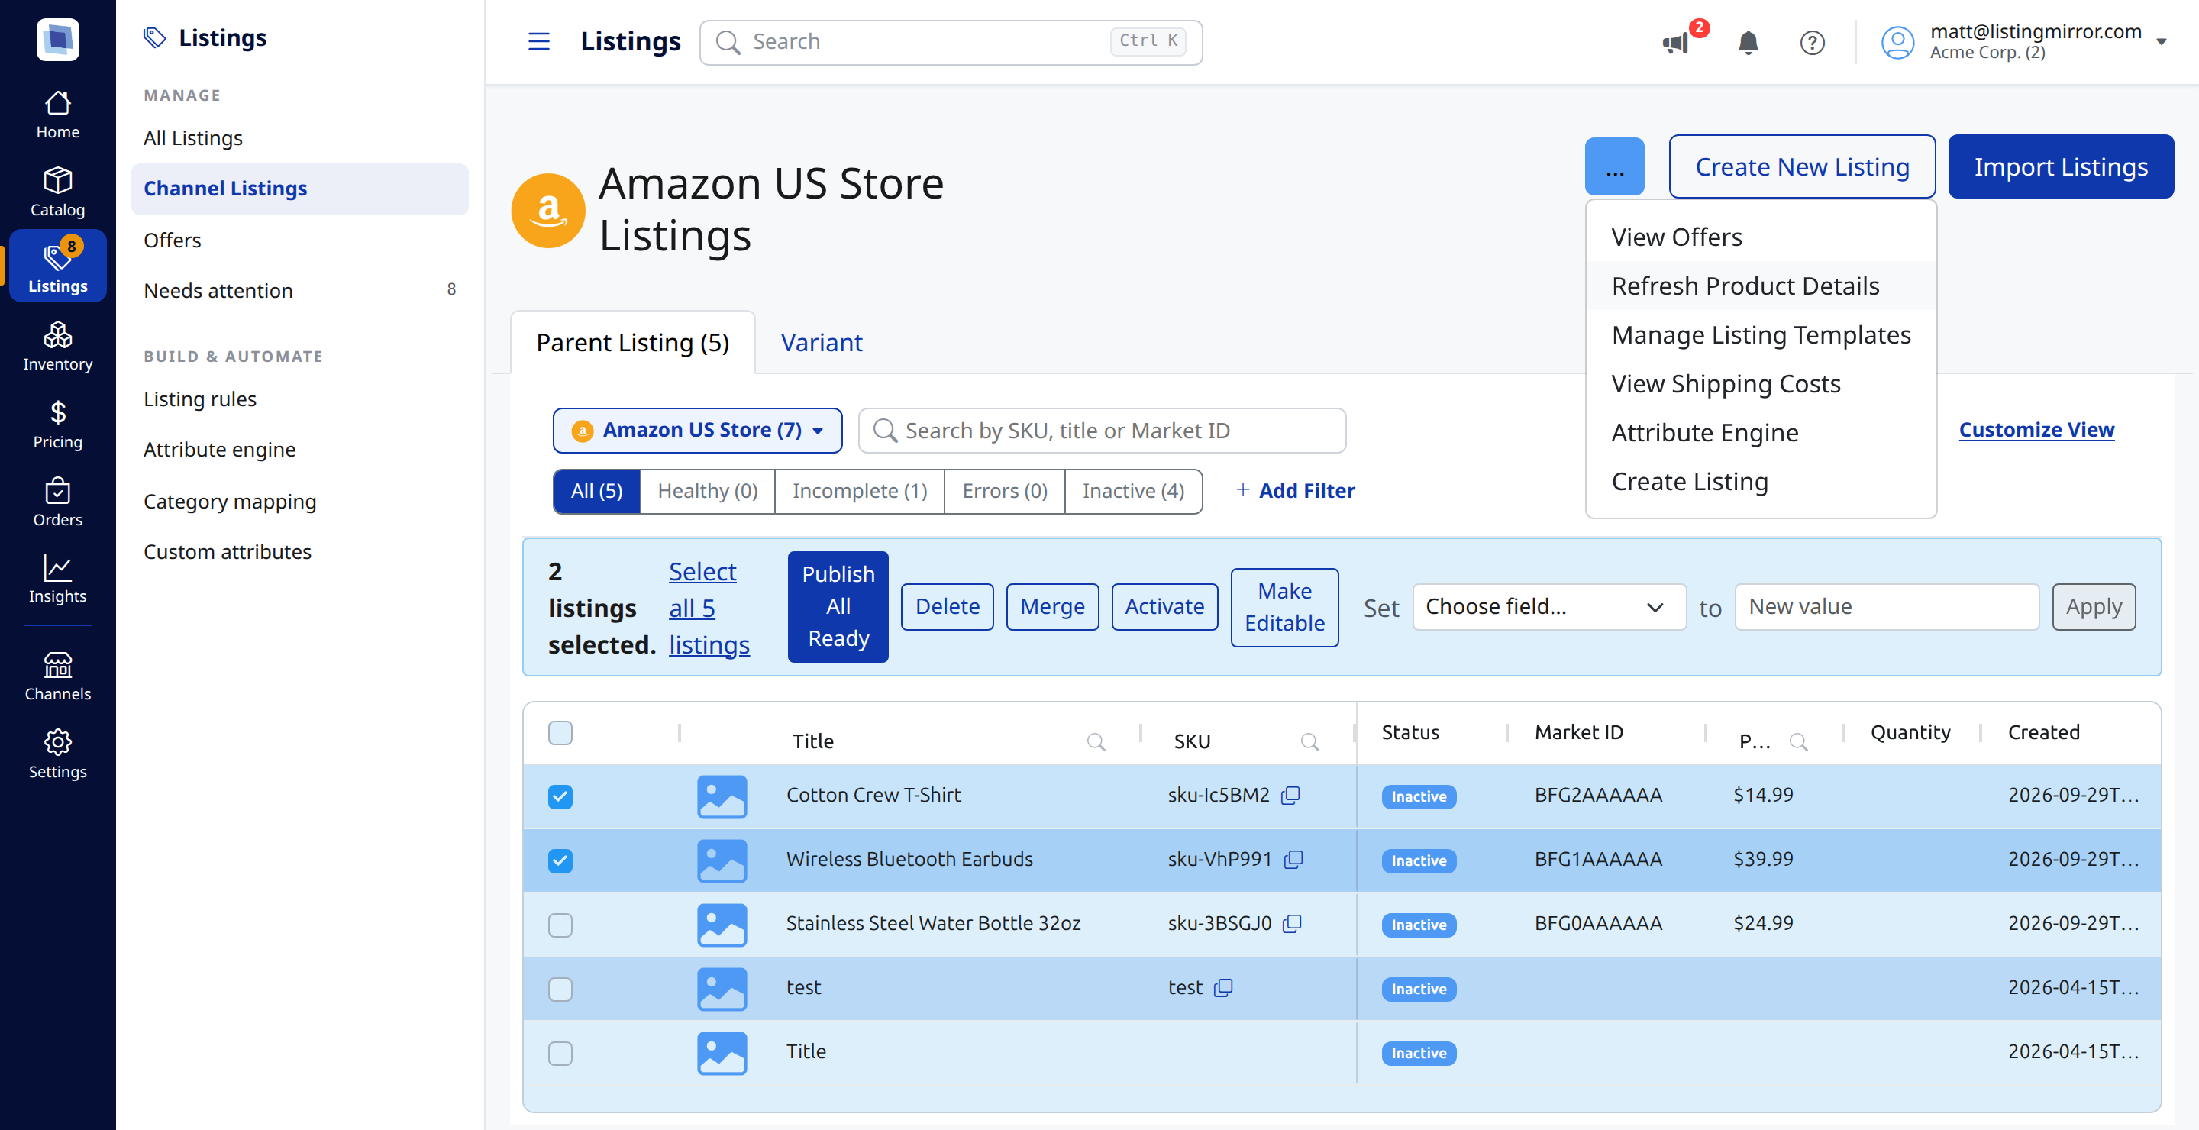Collapse the three-dots actions menu button
Viewport: 2199px width, 1130px height.
[1614, 166]
